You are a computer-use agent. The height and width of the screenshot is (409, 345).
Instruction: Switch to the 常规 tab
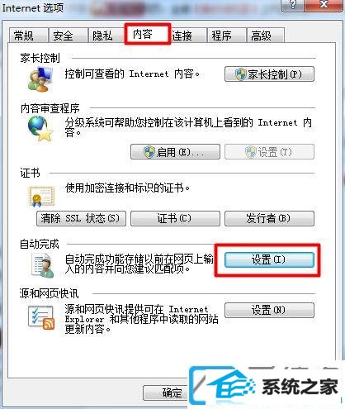pyautogui.click(x=28, y=36)
